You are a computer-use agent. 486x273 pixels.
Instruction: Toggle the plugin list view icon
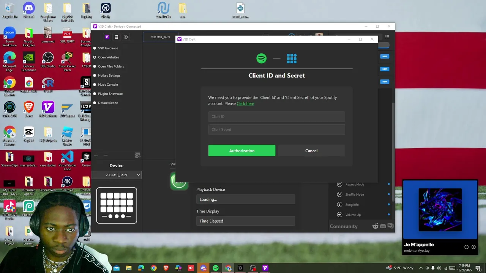387,37
